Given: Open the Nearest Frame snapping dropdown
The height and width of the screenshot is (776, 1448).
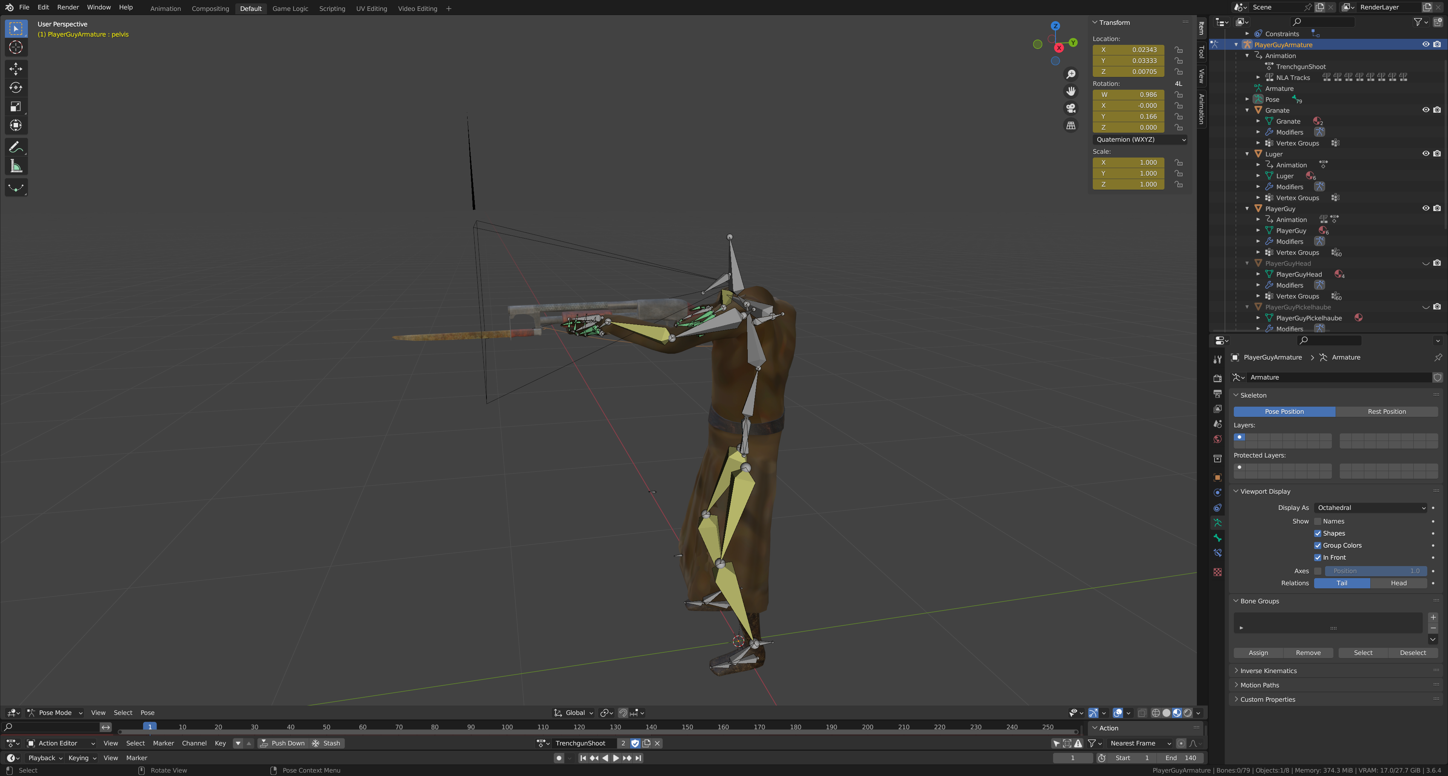Looking at the screenshot, I should coord(1140,744).
